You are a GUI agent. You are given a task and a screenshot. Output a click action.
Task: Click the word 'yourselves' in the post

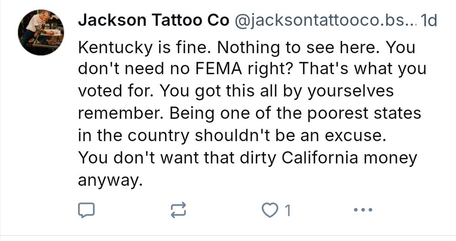click(x=350, y=91)
